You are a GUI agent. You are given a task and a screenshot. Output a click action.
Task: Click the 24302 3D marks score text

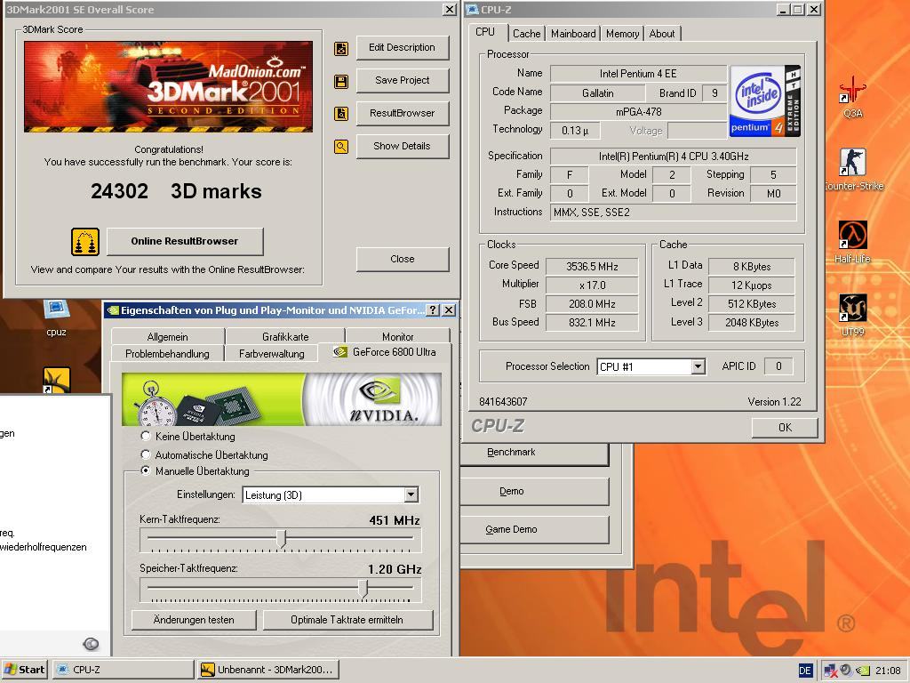coord(177,191)
